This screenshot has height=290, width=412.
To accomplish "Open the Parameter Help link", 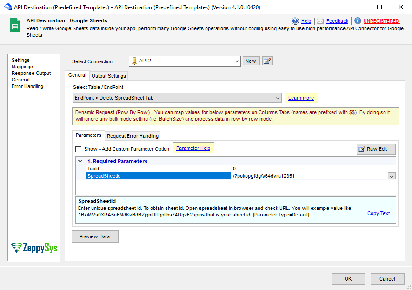I will (x=193, y=148).
